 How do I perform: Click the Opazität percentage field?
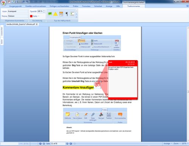click(40, 11)
